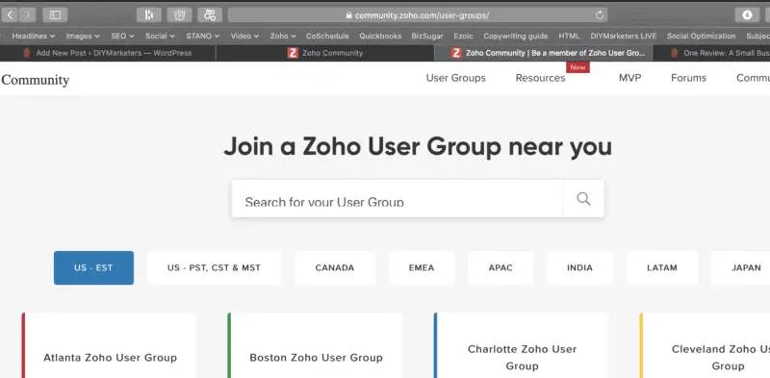The image size is (770, 378).
Task: Click the Search for your User Group field
Action: 398,199
